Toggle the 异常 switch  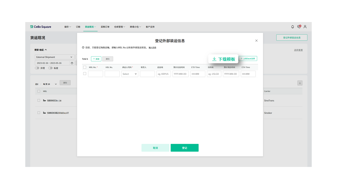coord(37,68)
